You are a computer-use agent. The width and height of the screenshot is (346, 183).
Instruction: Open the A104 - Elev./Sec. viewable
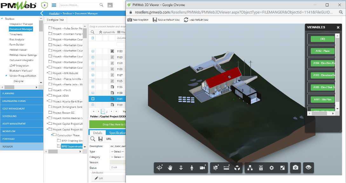click(x=322, y=63)
